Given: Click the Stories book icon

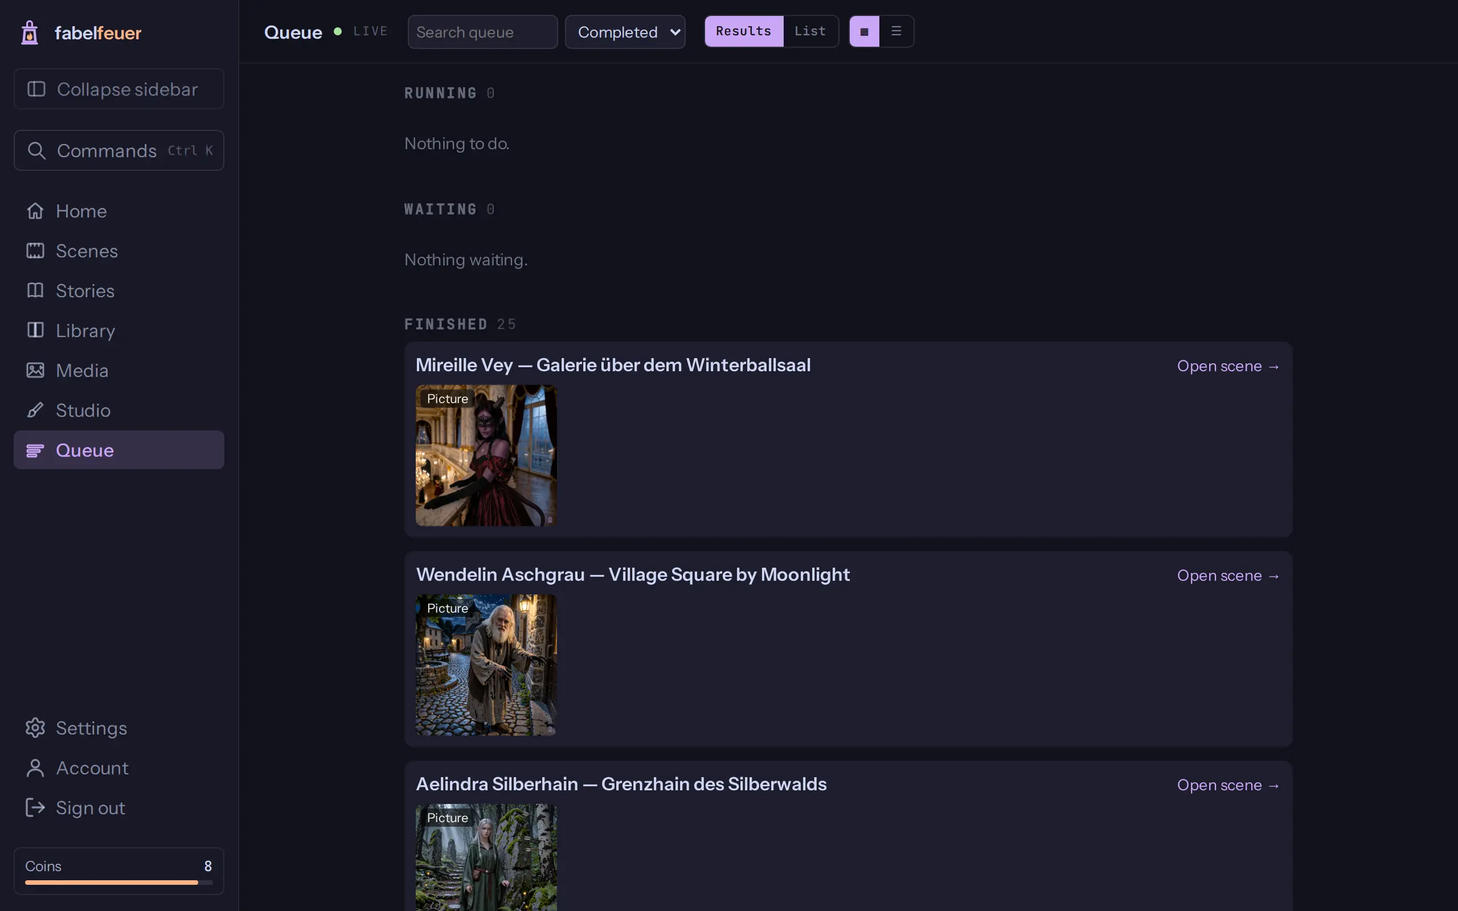Looking at the screenshot, I should [x=35, y=290].
